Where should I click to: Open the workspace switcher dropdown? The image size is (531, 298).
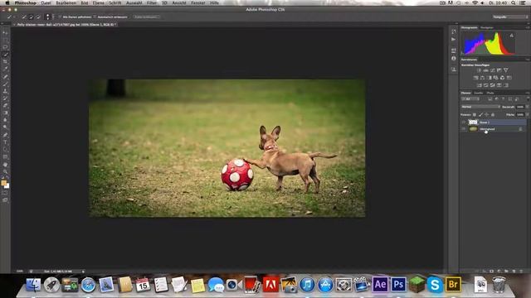[x=510, y=17]
